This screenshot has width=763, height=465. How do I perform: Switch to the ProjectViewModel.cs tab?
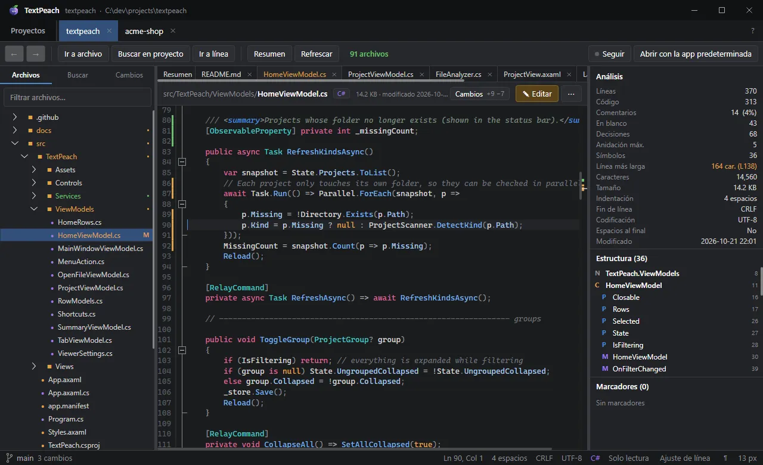[x=380, y=75]
